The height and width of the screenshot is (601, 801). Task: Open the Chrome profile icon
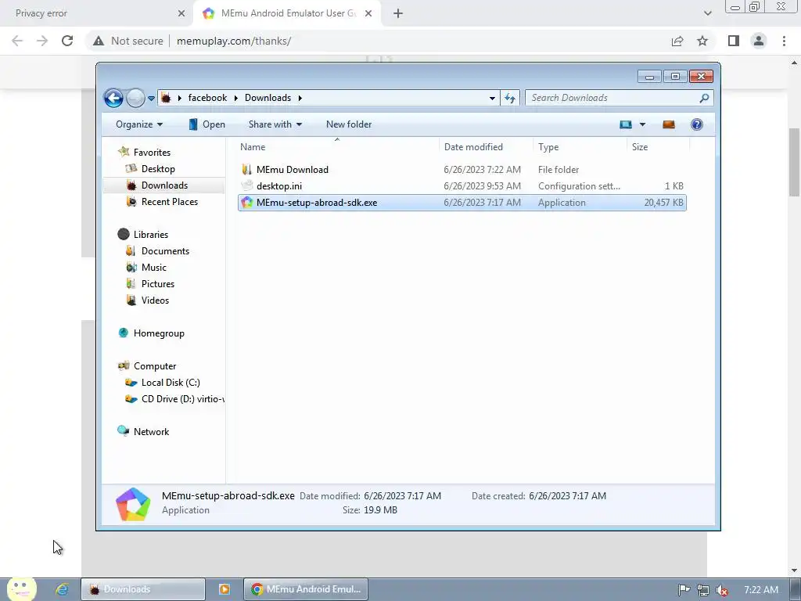pyautogui.click(x=759, y=41)
